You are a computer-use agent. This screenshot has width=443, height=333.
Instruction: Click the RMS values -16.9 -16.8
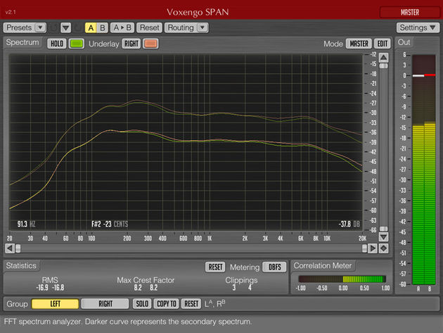50,288
